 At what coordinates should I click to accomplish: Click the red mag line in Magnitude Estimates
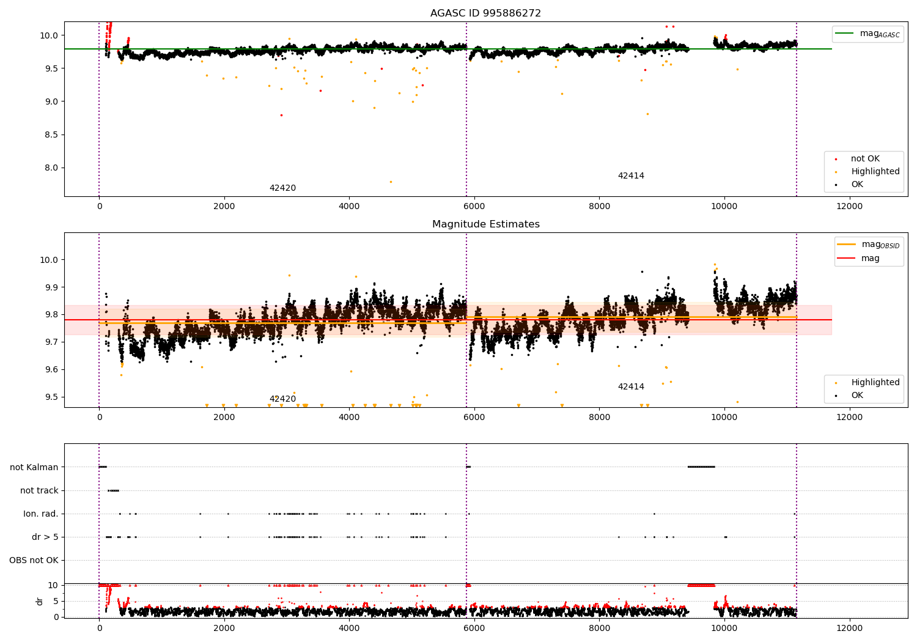coord(447,320)
